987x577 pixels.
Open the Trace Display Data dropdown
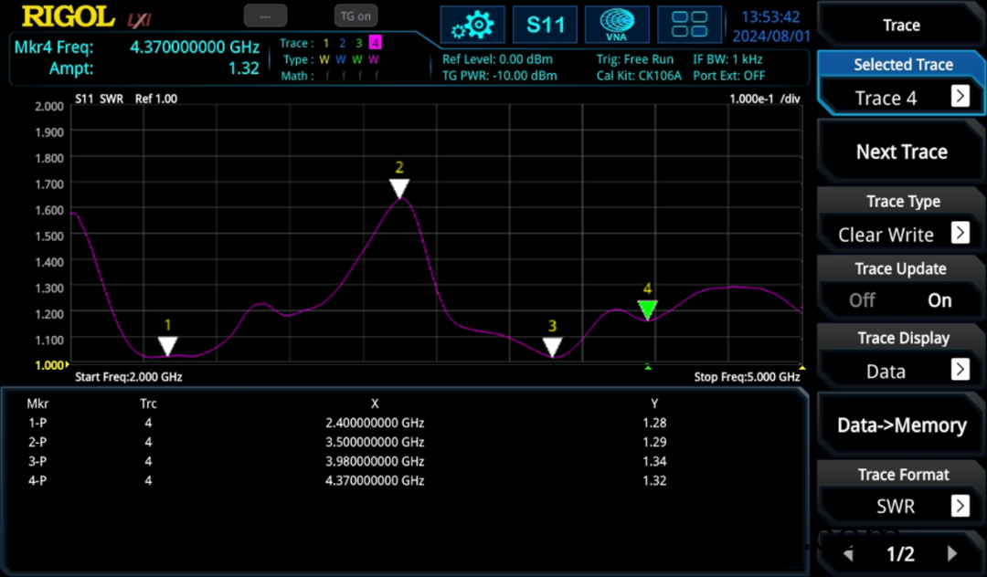pos(960,370)
